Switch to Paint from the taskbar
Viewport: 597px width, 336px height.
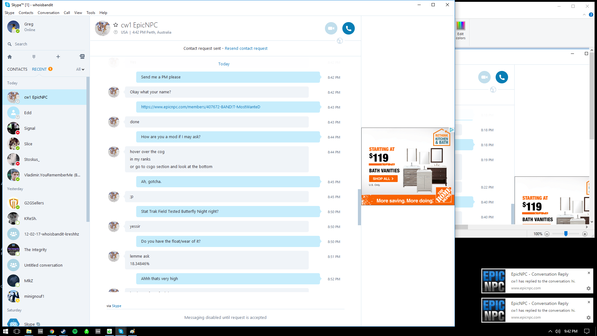click(132, 331)
